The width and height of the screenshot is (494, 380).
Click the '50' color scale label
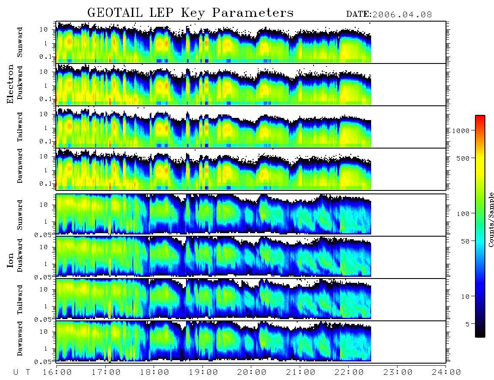click(465, 241)
